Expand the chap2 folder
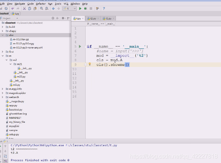221x163 pixels. tap(3, 31)
